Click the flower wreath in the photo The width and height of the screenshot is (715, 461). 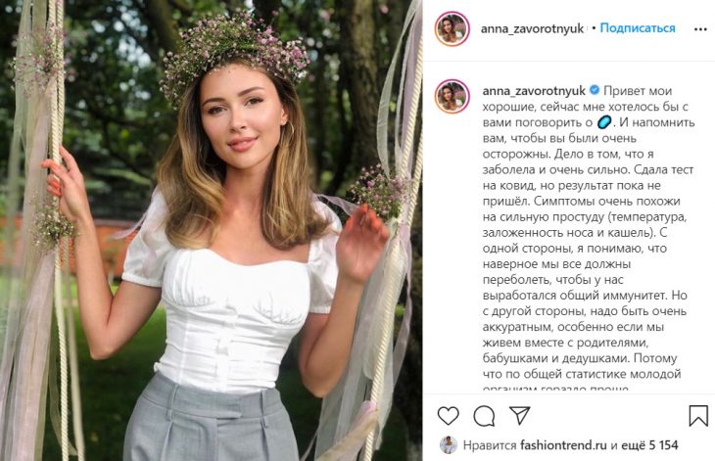pos(235,55)
